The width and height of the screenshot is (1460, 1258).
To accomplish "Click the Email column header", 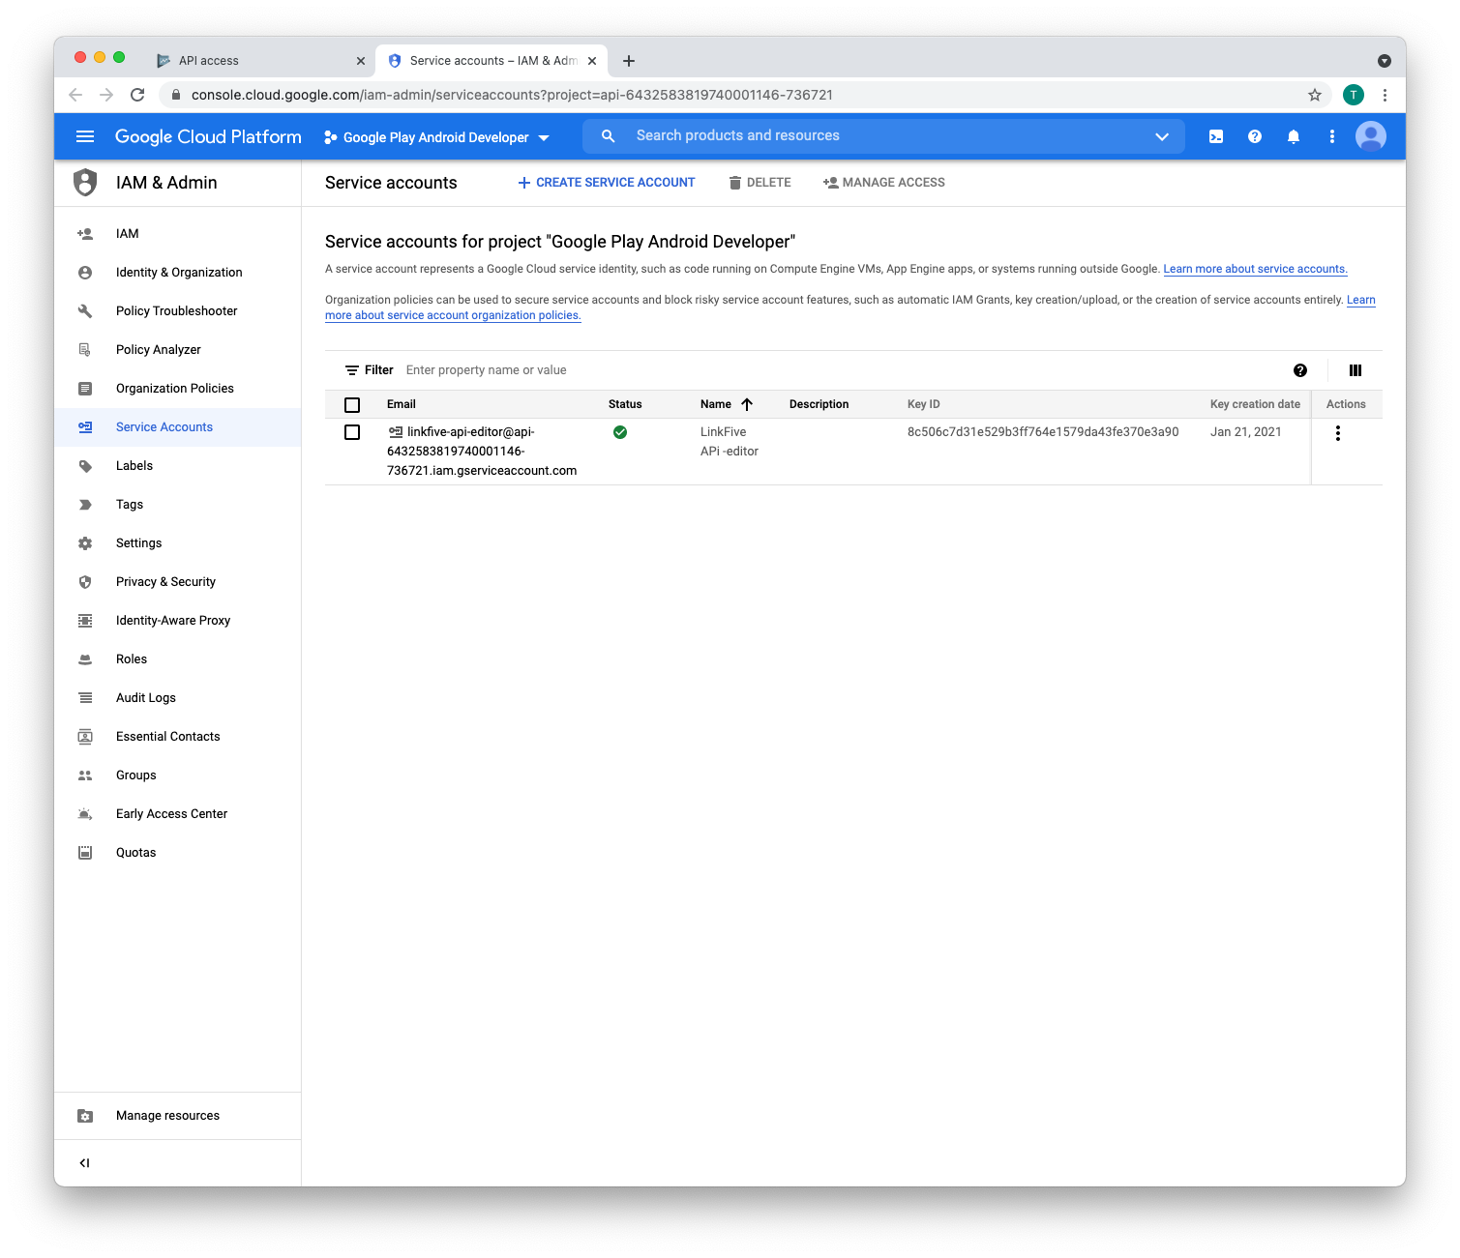I will click(402, 404).
